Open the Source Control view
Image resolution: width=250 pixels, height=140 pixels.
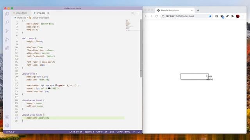click(7, 31)
